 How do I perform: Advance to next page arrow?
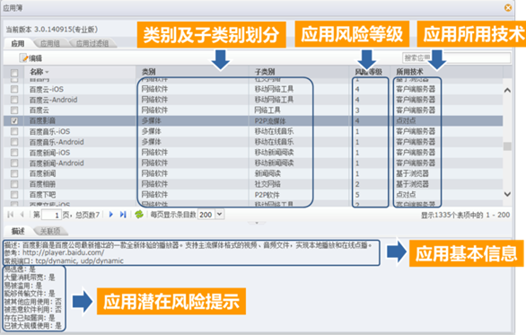coord(111,215)
